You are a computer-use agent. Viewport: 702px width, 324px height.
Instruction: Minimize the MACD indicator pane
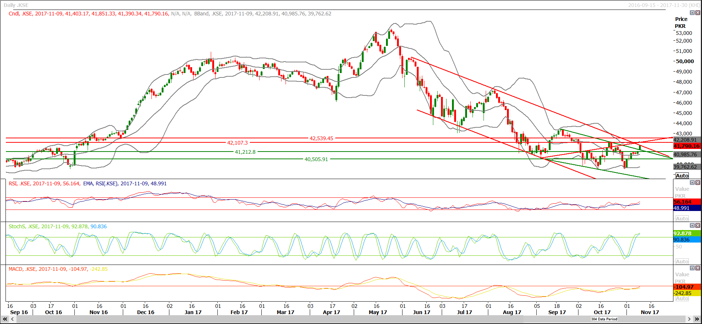[692, 268]
